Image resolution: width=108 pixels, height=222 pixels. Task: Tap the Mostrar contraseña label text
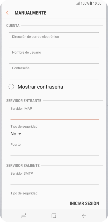coord(40,87)
